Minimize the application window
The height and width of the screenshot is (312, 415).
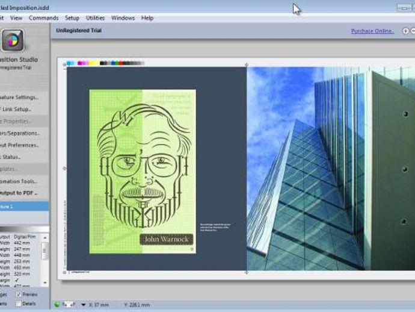pos(404,8)
